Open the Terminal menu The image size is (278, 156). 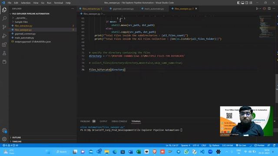click(x=58, y=3)
